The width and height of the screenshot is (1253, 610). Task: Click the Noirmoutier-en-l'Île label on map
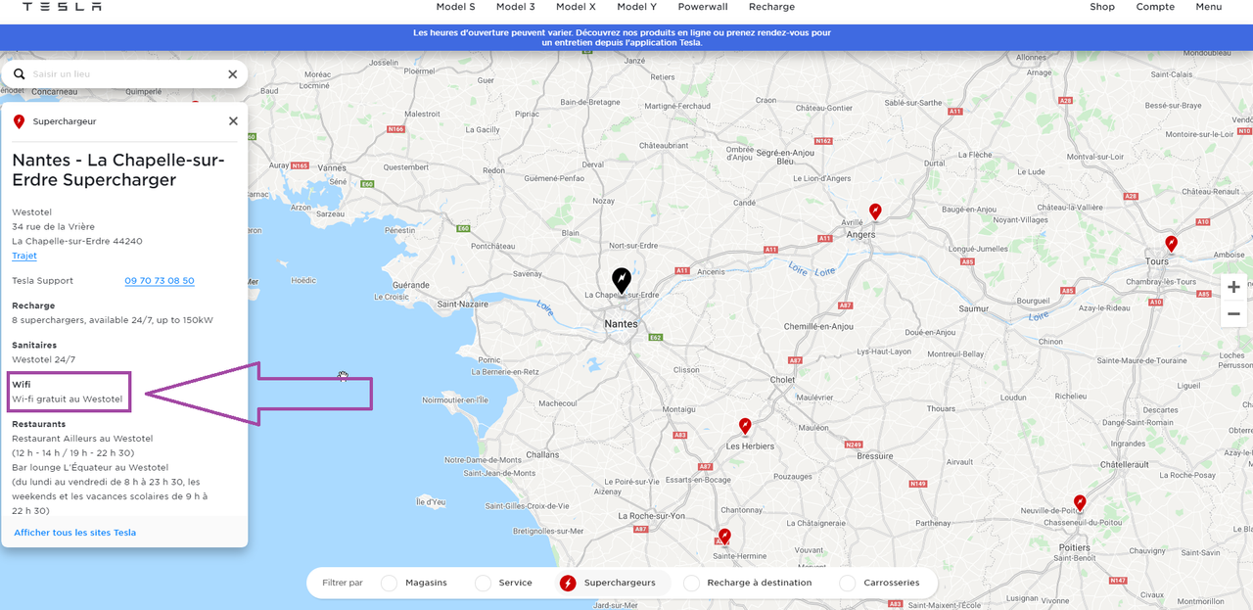tap(454, 399)
